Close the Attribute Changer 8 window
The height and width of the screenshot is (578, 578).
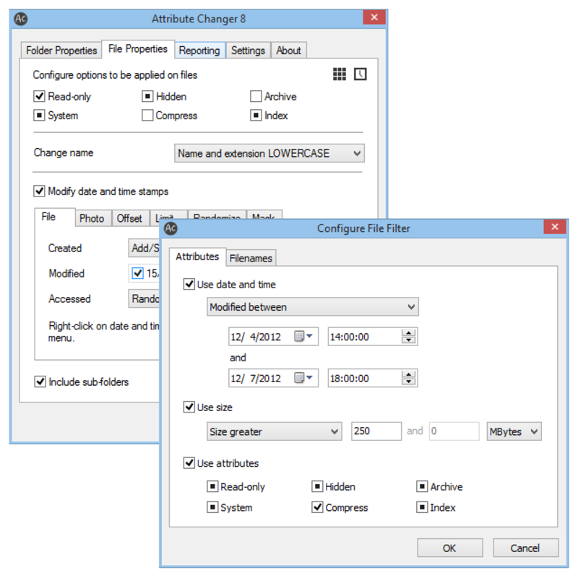click(374, 17)
